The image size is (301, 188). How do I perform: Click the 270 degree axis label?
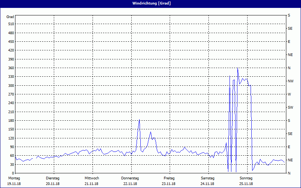point(11,94)
